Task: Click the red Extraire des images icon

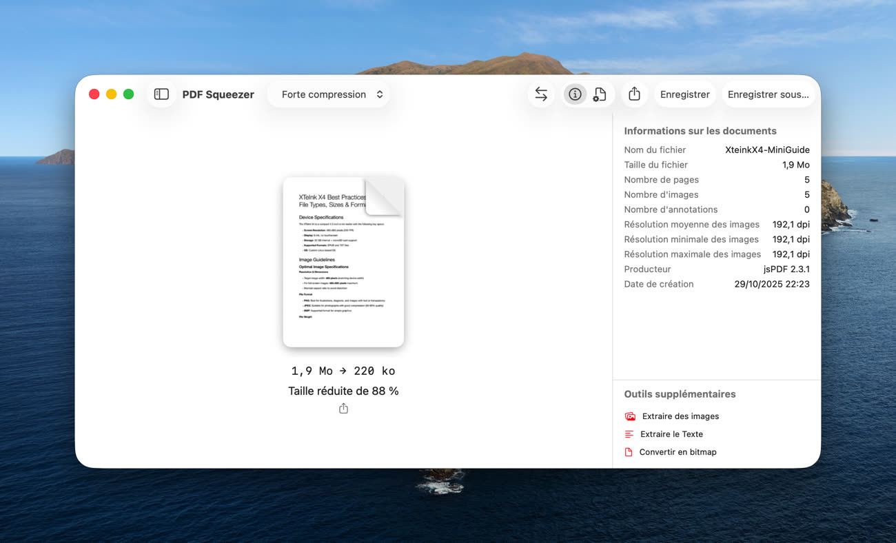Action: click(629, 416)
